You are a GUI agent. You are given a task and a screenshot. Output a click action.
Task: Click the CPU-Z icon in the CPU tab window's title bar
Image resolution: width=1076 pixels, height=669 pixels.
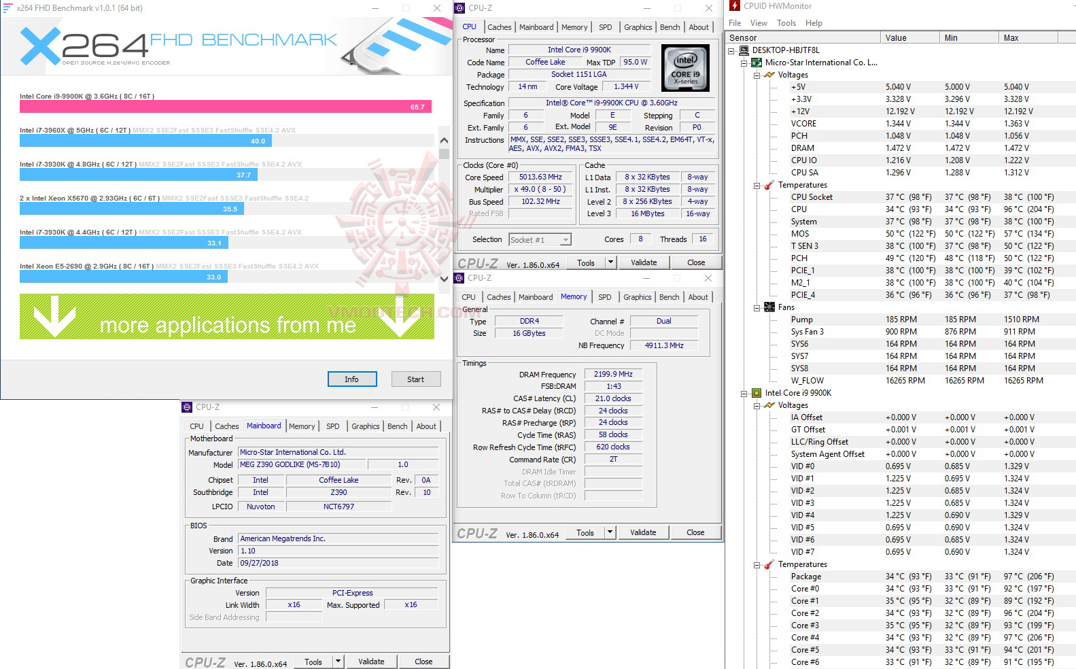coord(459,8)
